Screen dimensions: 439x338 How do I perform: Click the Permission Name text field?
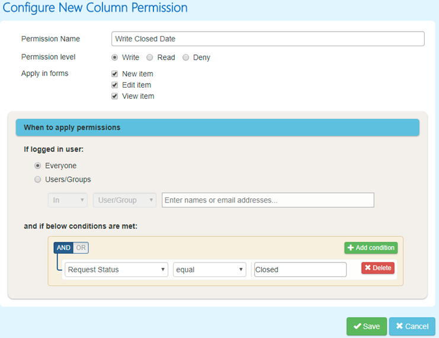pyautogui.click(x=268, y=38)
